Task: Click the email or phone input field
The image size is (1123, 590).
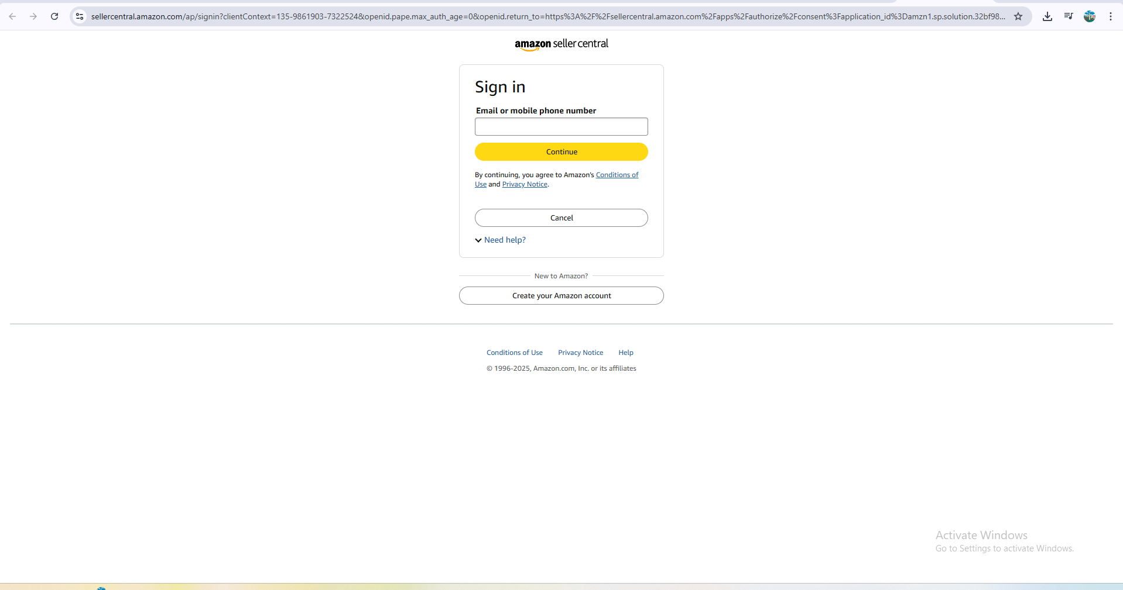Action: point(561,126)
